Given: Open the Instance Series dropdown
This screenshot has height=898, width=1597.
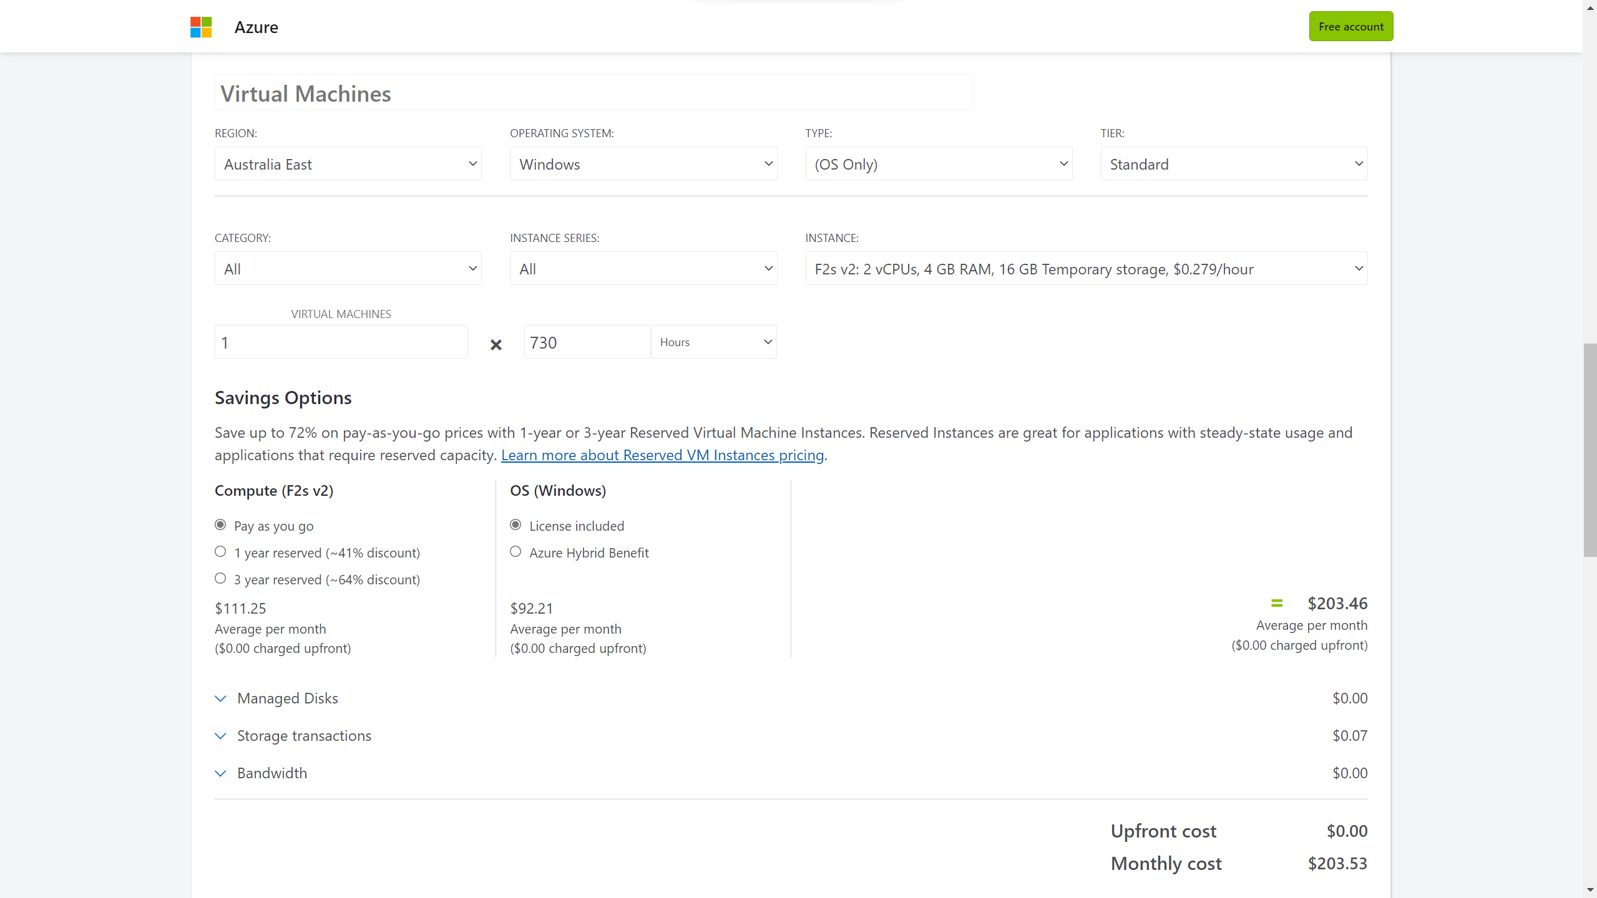Looking at the screenshot, I should (x=643, y=269).
